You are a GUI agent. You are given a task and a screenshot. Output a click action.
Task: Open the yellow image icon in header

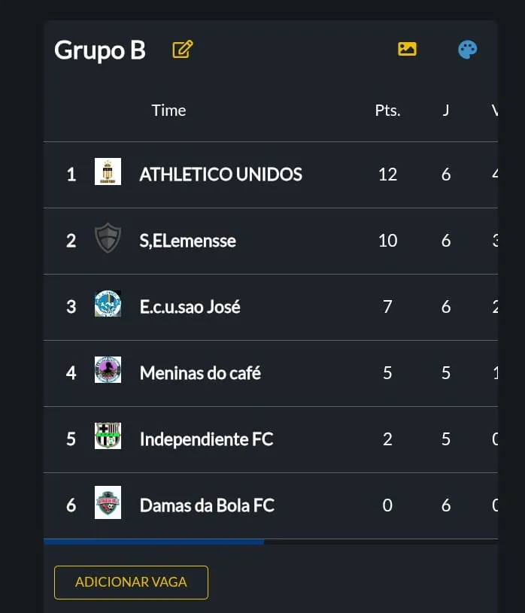click(407, 49)
